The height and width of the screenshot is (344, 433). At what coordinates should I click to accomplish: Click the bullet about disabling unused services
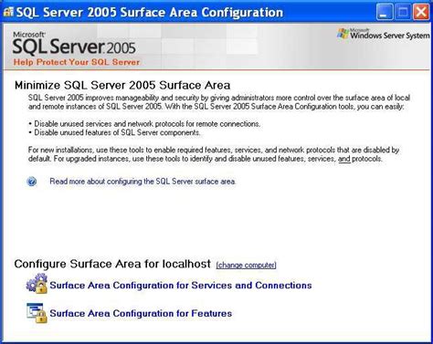[x=144, y=124]
